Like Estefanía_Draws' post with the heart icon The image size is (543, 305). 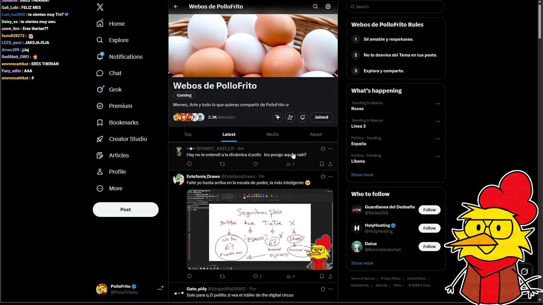[x=255, y=276]
